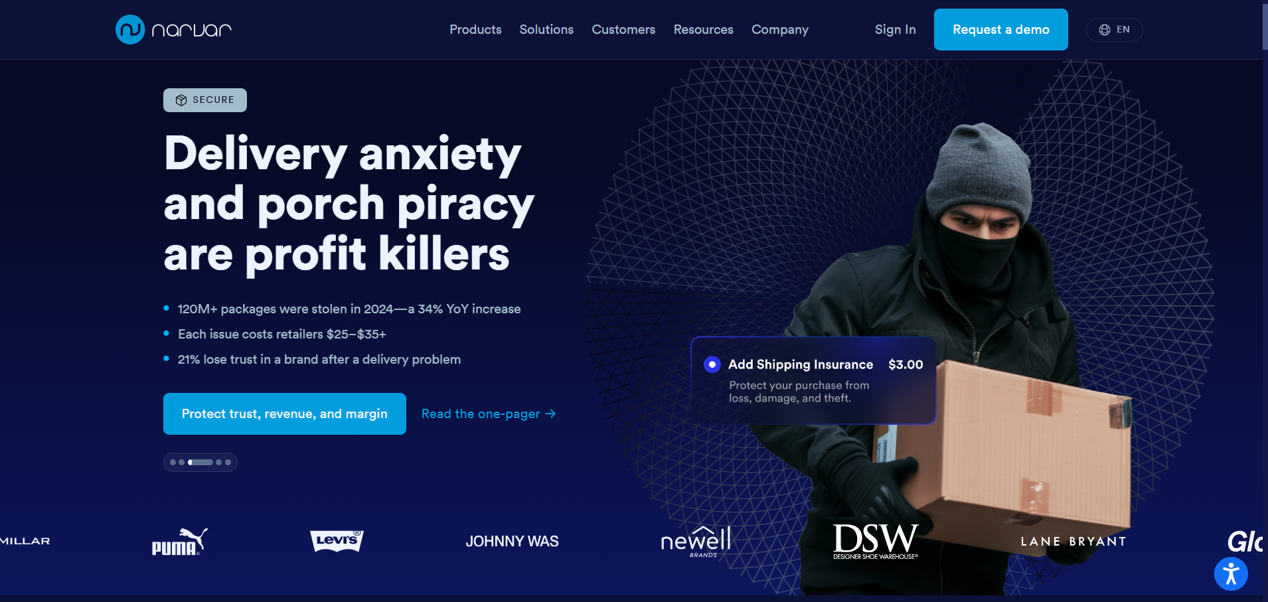1268x602 pixels.
Task: Click the active carousel progress indicator
Action: pos(200,463)
